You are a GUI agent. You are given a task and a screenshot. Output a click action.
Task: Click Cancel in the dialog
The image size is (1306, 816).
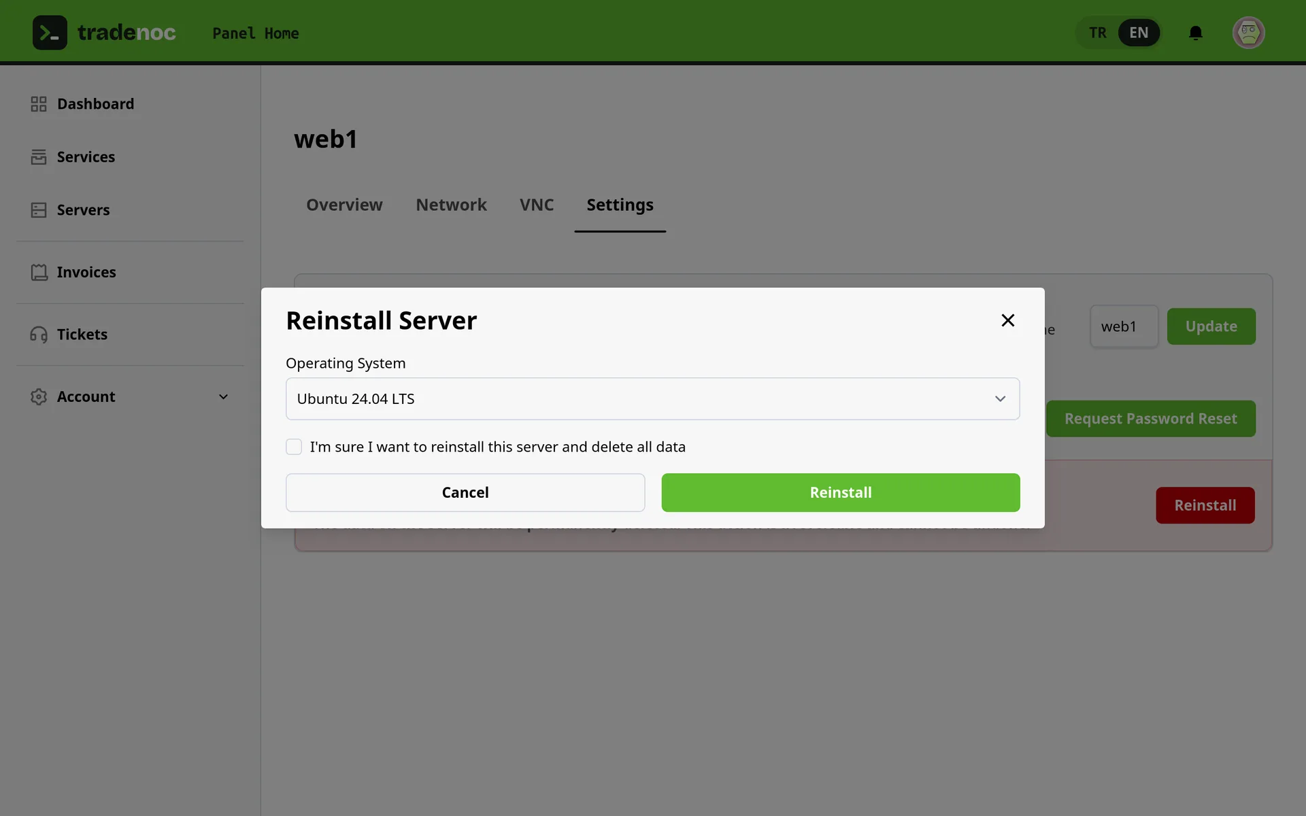tap(465, 492)
